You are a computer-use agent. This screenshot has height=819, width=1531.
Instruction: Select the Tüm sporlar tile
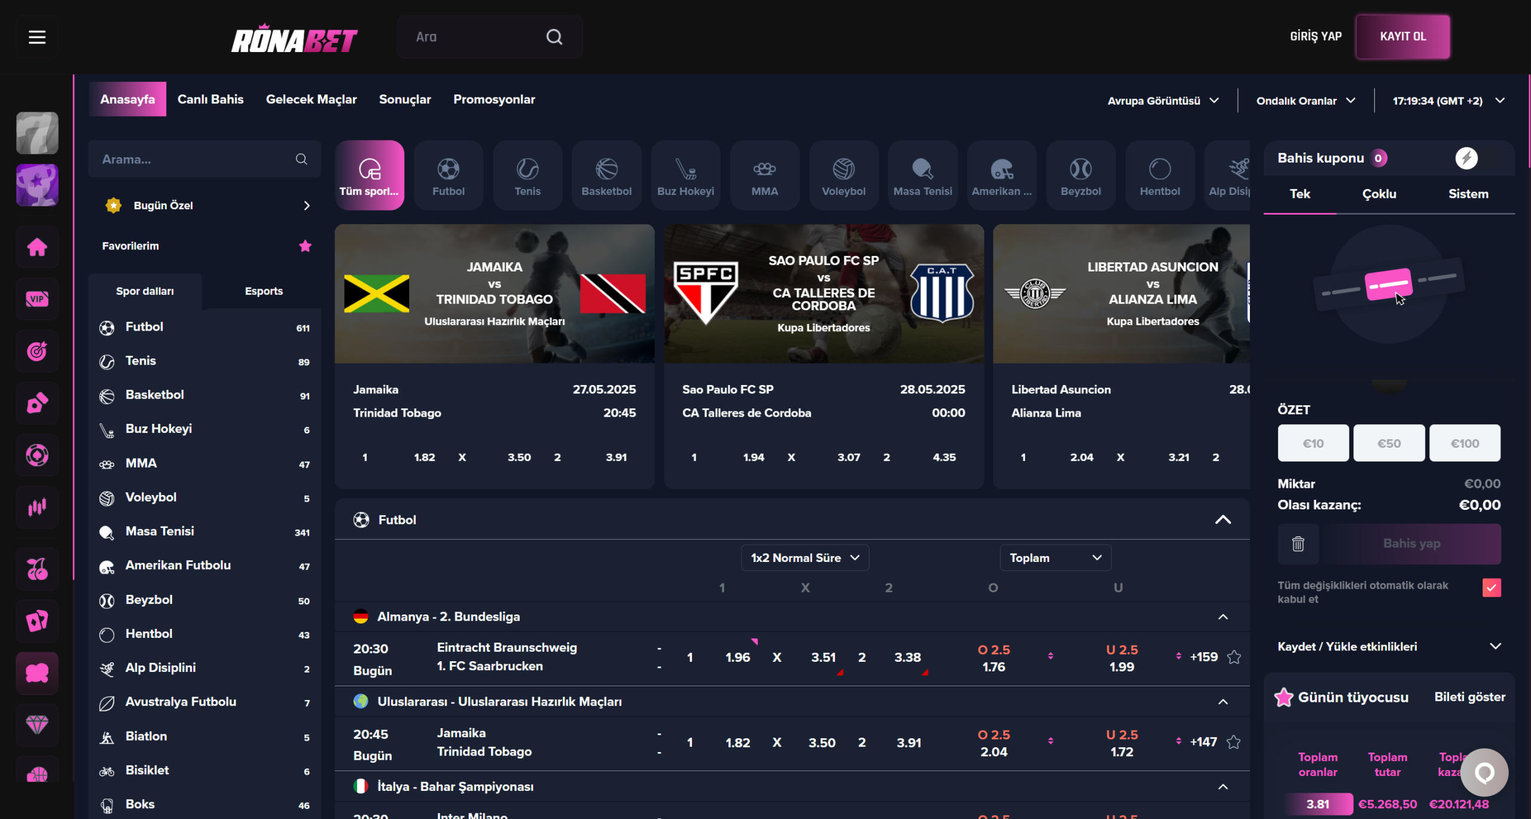click(x=370, y=175)
